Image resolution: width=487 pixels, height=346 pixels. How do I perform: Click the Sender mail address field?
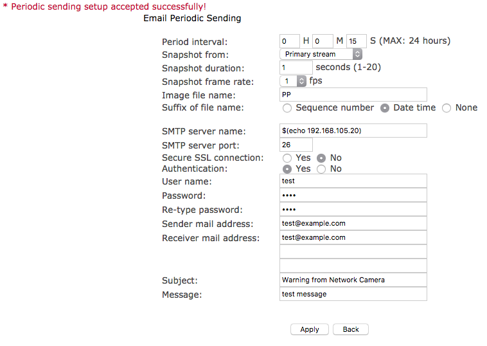(x=353, y=223)
